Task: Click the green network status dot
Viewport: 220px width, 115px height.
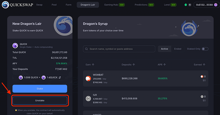Action: coord(186,5)
